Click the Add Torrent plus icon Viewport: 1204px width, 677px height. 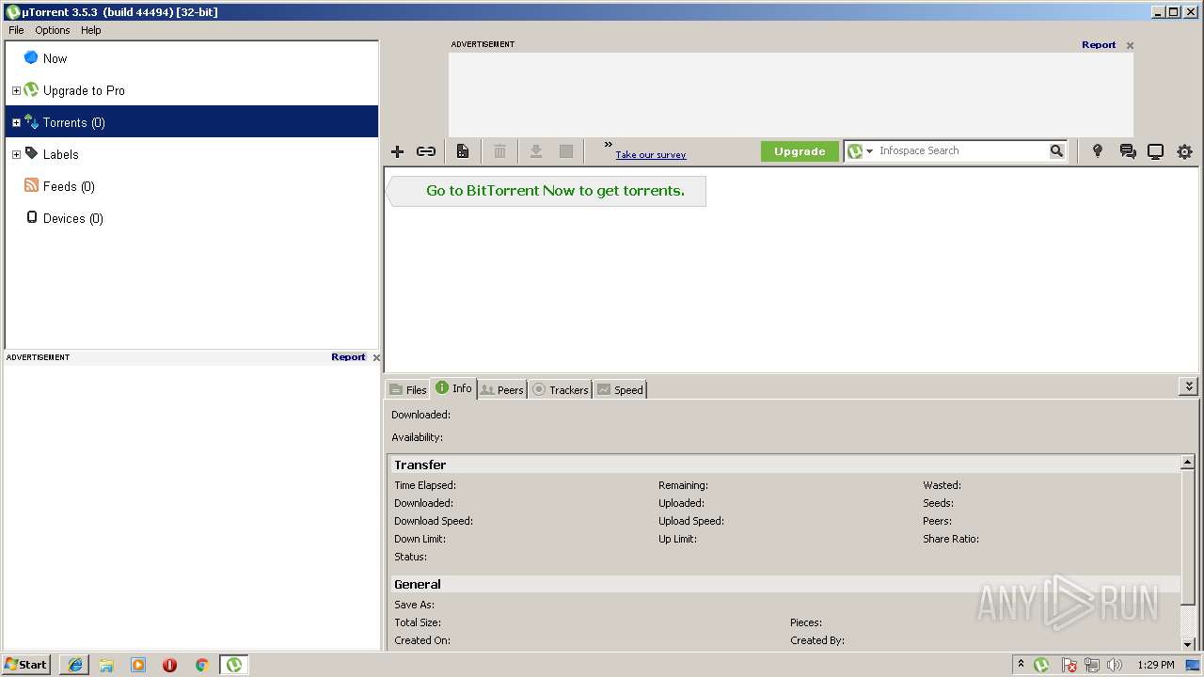point(397,151)
